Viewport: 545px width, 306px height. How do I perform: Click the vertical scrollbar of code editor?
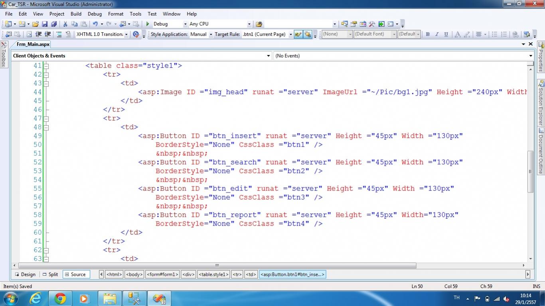click(530, 172)
